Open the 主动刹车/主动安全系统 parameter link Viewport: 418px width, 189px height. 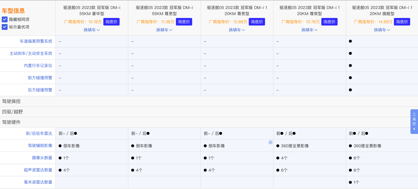31,54
